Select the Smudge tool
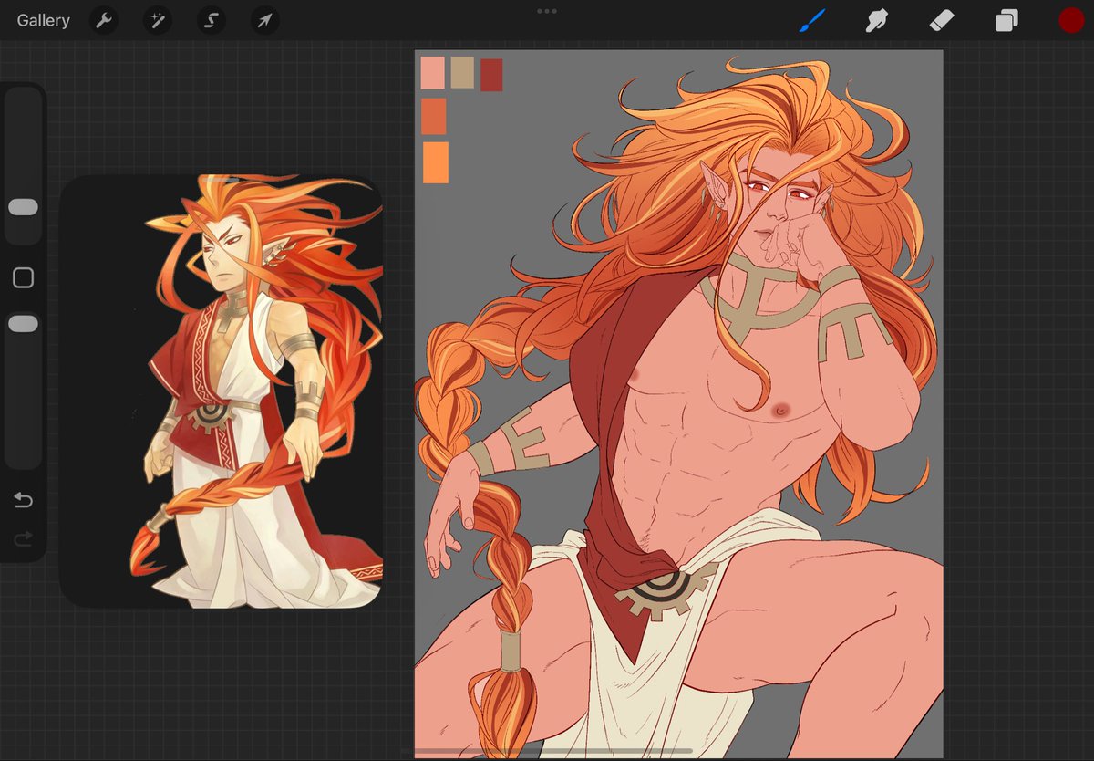Image resolution: width=1094 pixels, height=761 pixels. coord(876,20)
